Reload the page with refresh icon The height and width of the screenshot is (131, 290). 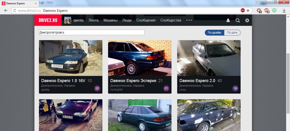14,11
